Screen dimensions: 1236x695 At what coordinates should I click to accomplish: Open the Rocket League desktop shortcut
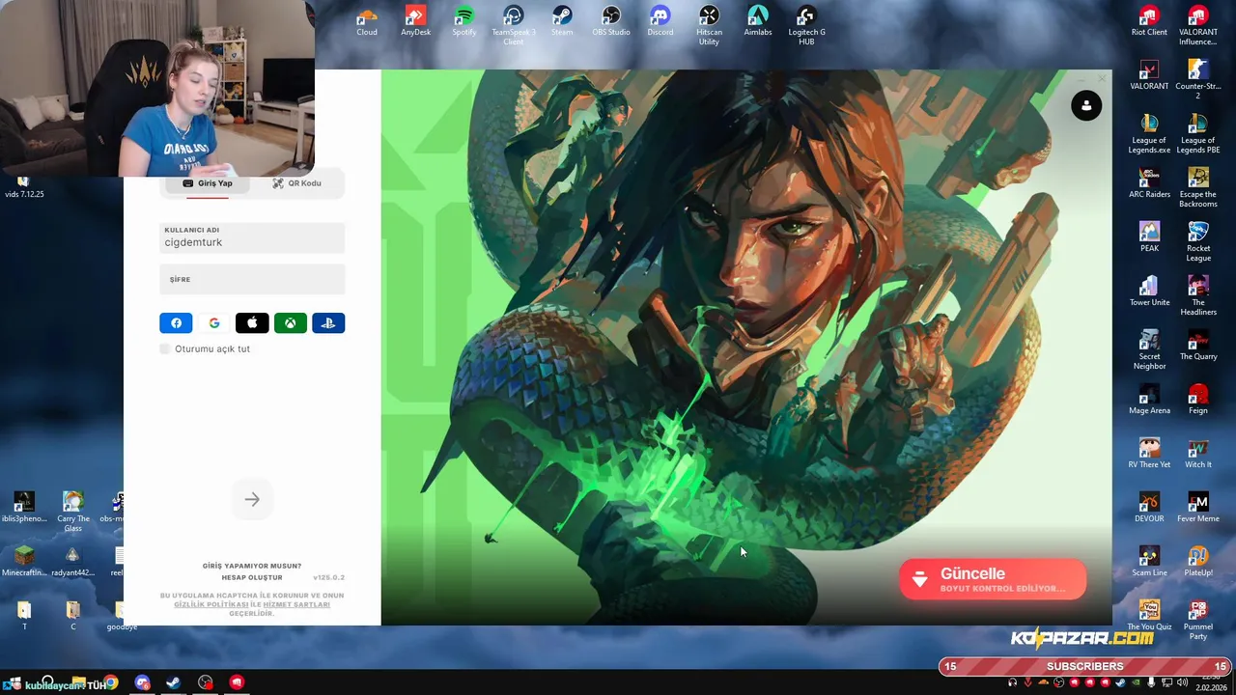tap(1198, 241)
